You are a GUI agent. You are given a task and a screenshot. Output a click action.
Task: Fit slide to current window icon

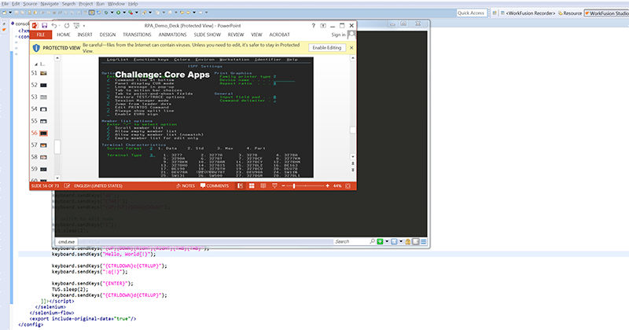coord(348,185)
